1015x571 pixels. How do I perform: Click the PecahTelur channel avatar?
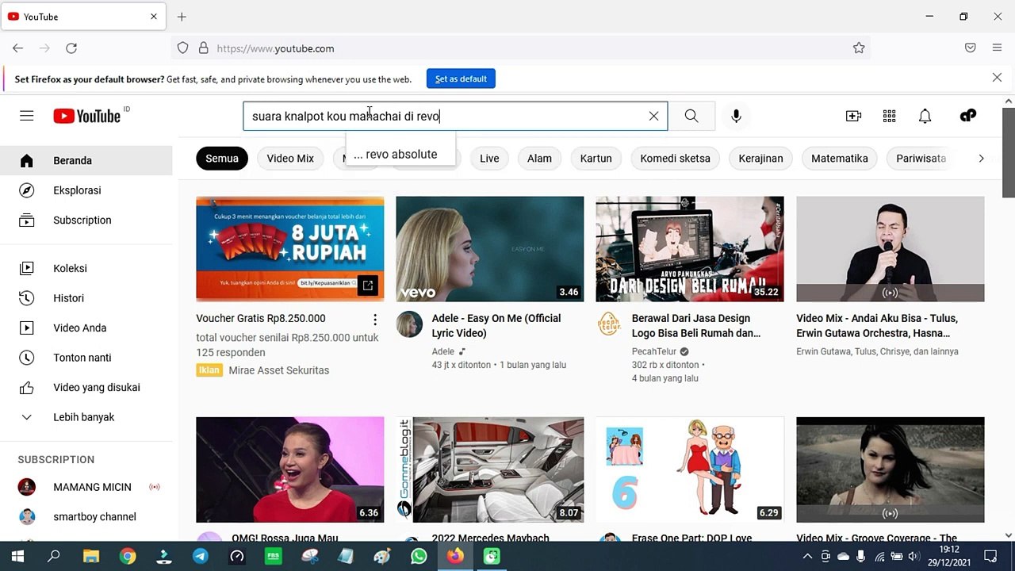coord(609,324)
